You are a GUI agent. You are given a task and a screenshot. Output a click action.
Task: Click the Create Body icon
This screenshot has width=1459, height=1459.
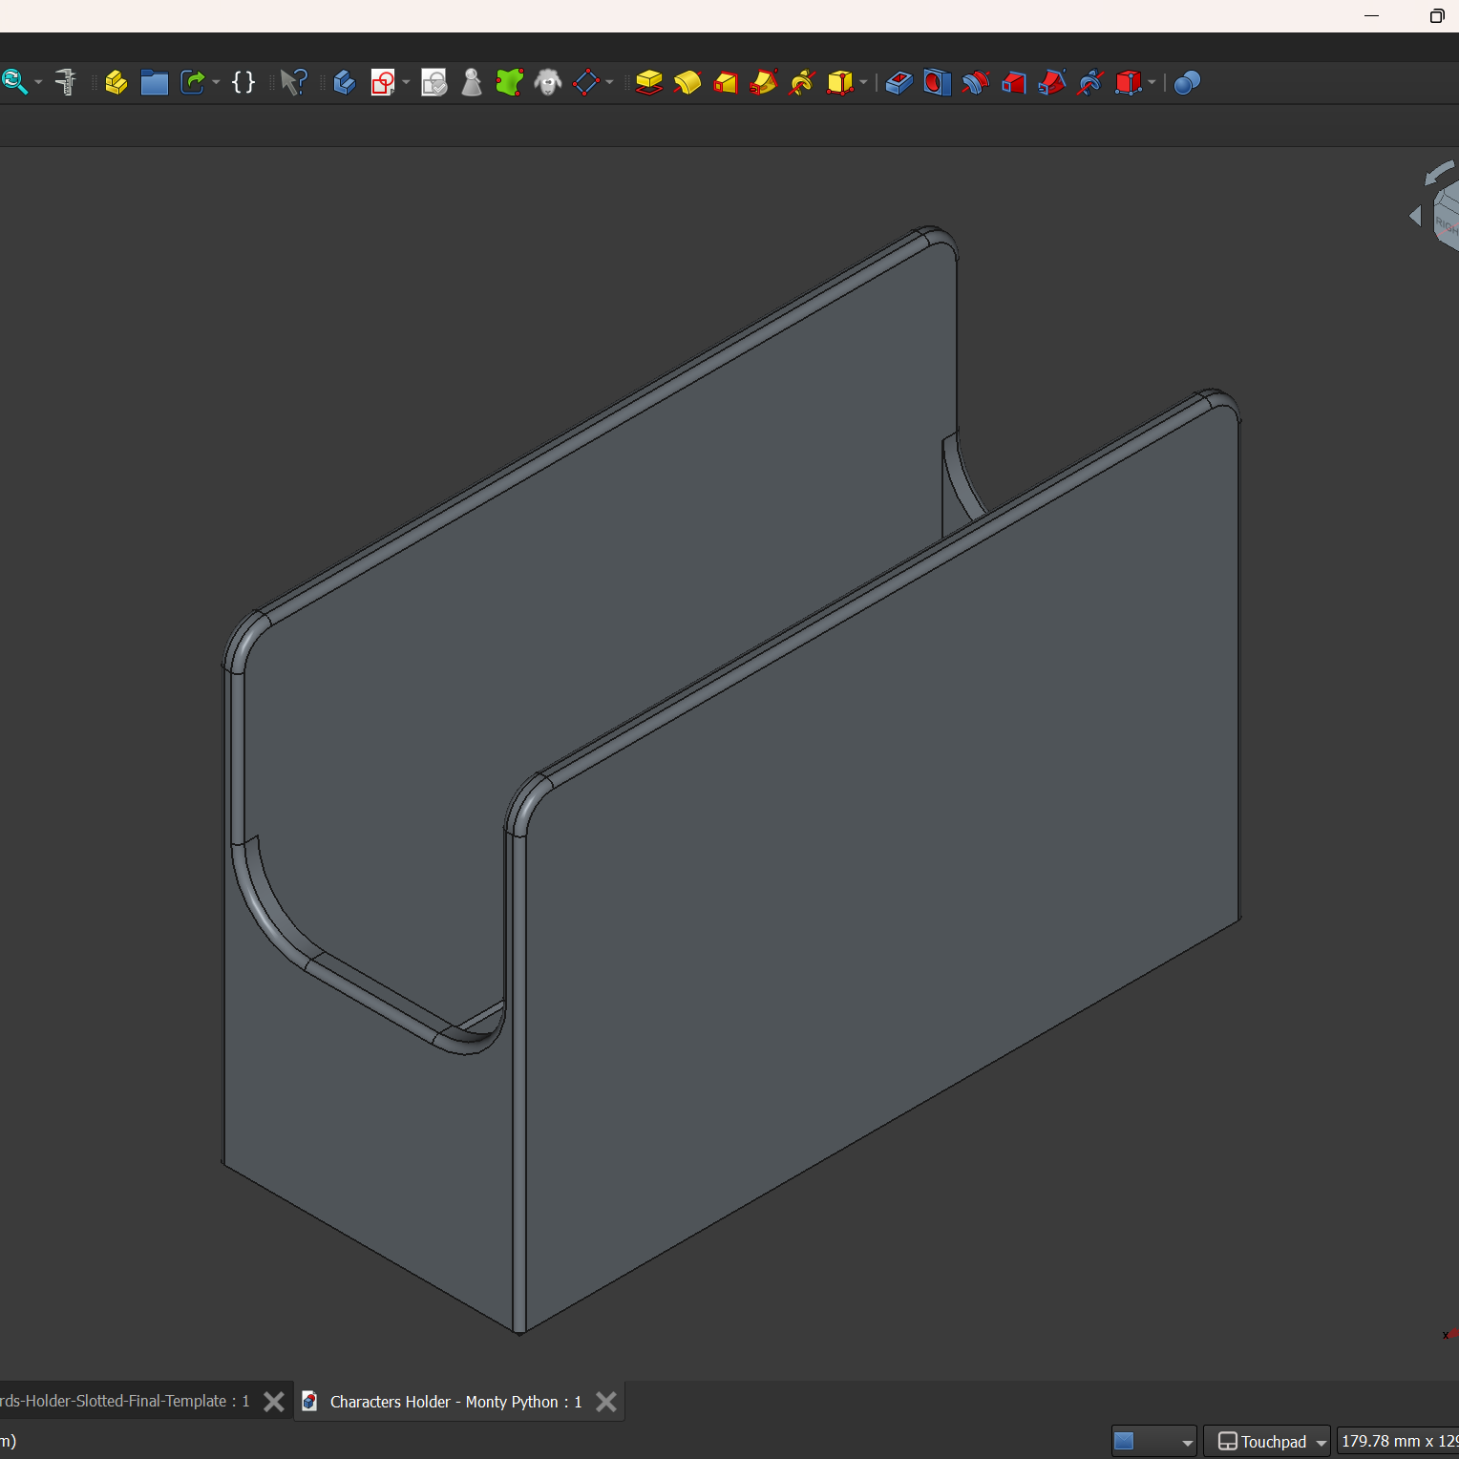coord(345,83)
